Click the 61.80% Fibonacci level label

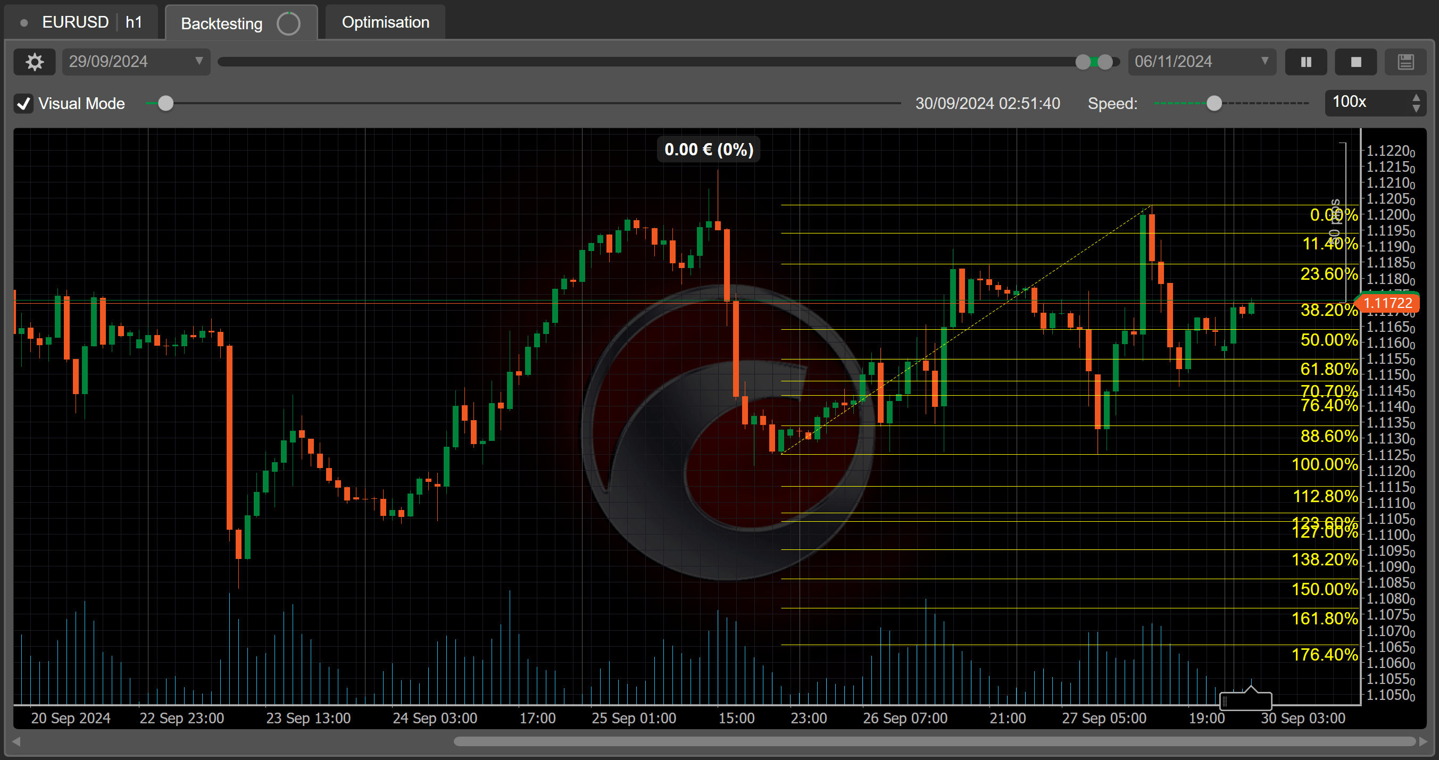point(1328,369)
